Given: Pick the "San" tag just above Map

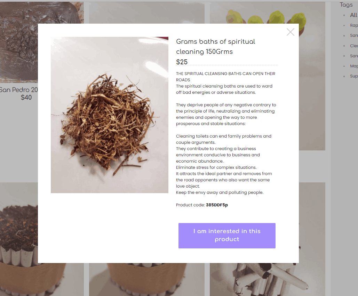Looking at the screenshot, I should point(354,56).
